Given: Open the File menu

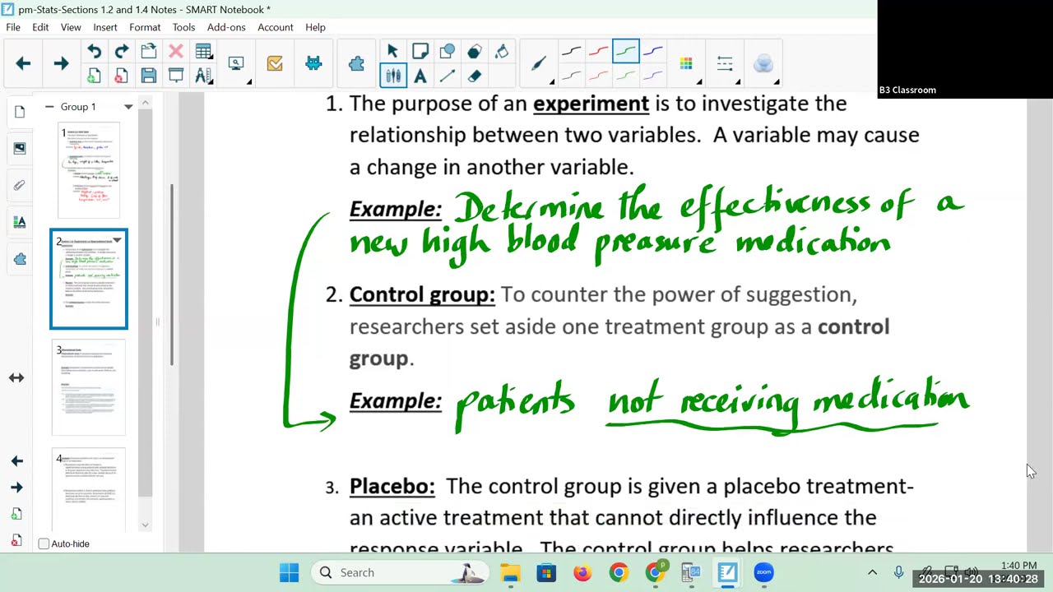Looking at the screenshot, I should coord(13,27).
